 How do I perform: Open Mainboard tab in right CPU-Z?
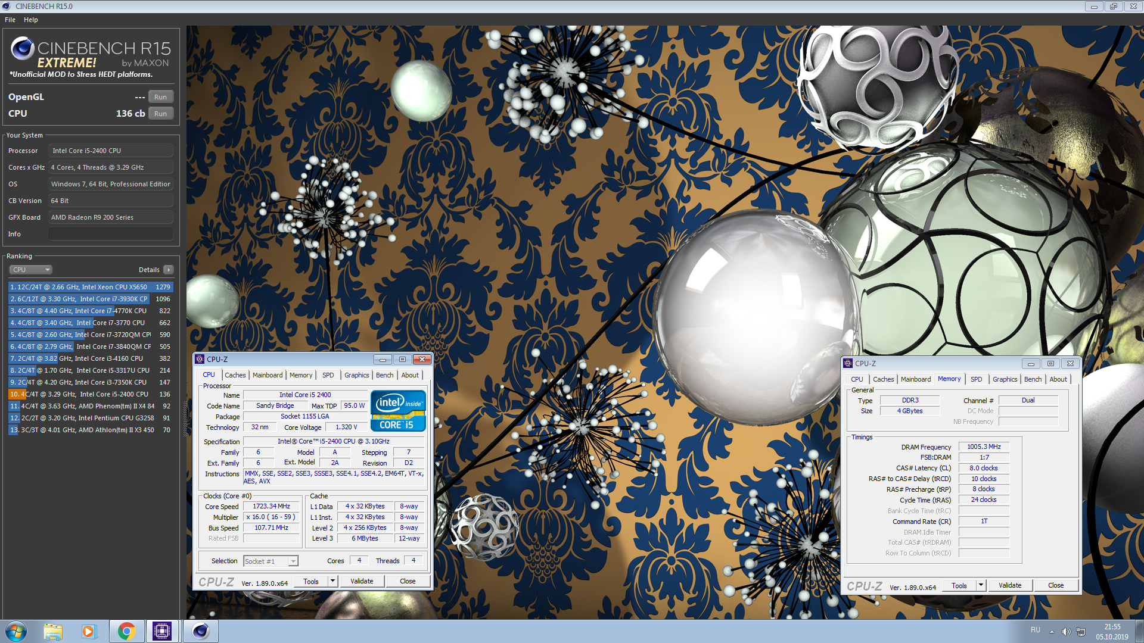tap(916, 379)
